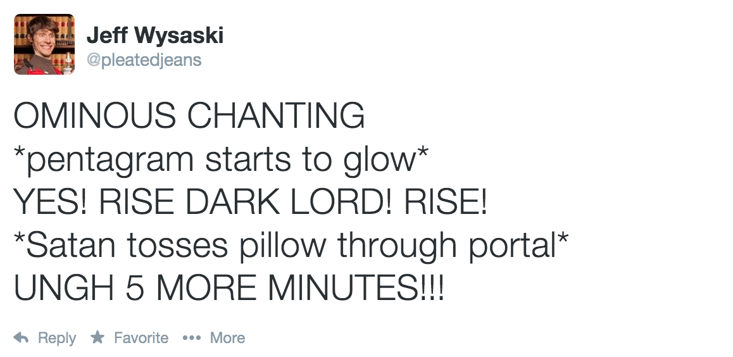Click the RISE DARK LORD line
Viewport: 733px width, 357px height.
pos(251,203)
